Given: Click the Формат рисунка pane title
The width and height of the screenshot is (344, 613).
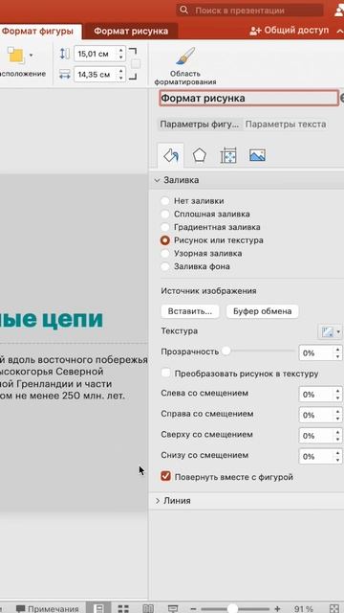Looking at the screenshot, I should pos(248,98).
